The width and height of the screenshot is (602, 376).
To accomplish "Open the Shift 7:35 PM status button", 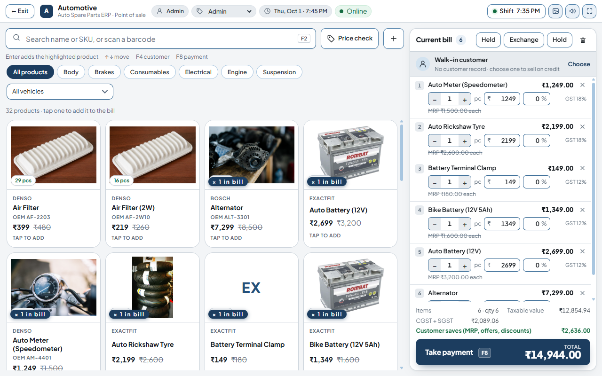I will point(516,11).
